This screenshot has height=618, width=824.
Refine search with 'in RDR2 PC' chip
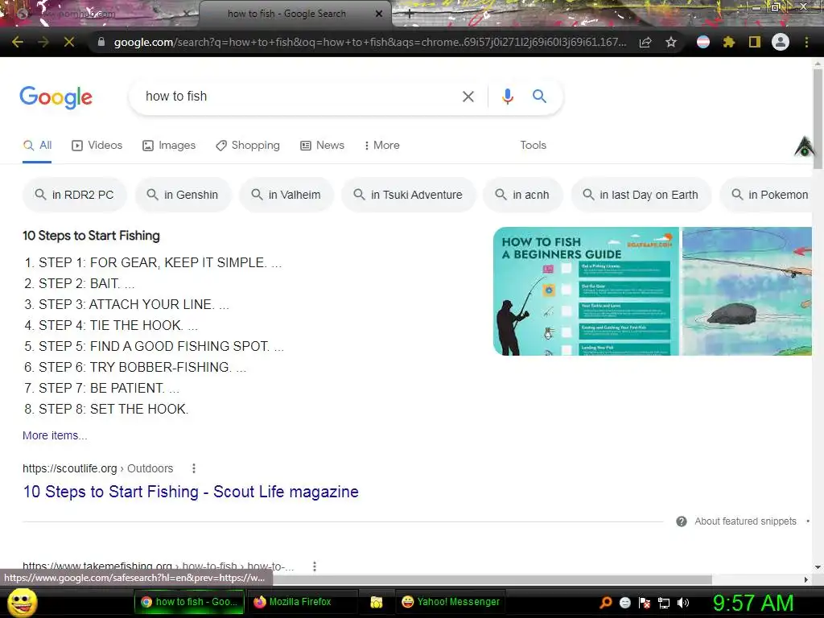tap(75, 195)
